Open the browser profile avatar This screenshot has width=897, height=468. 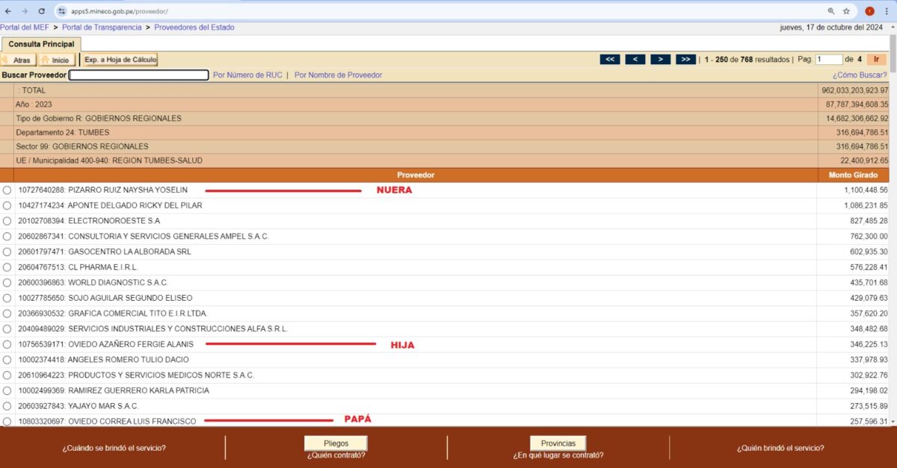869,11
